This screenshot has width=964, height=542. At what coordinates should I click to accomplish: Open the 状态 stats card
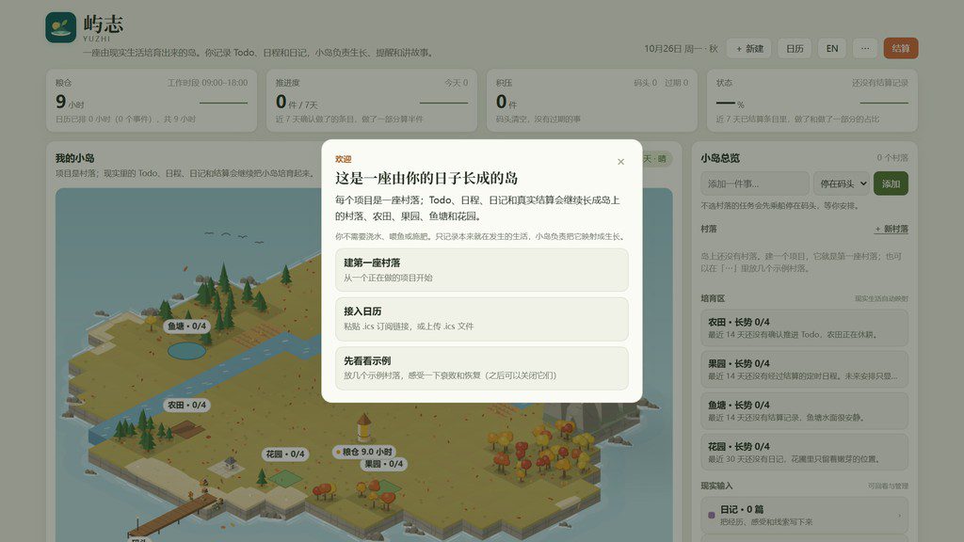tap(812, 101)
